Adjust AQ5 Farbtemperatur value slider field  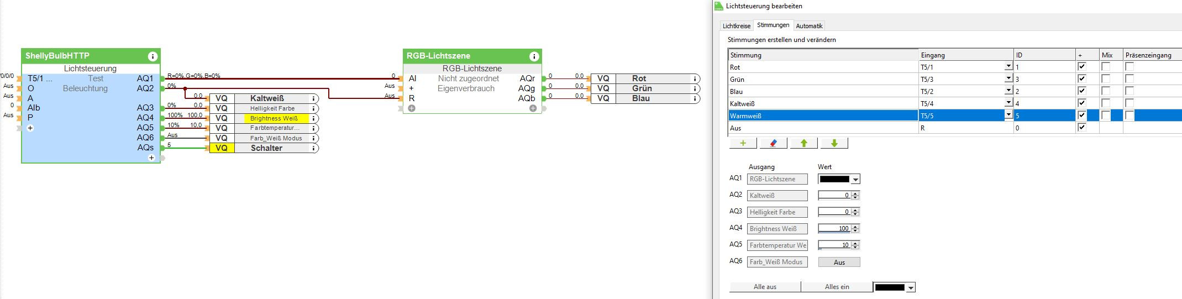click(x=834, y=245)
